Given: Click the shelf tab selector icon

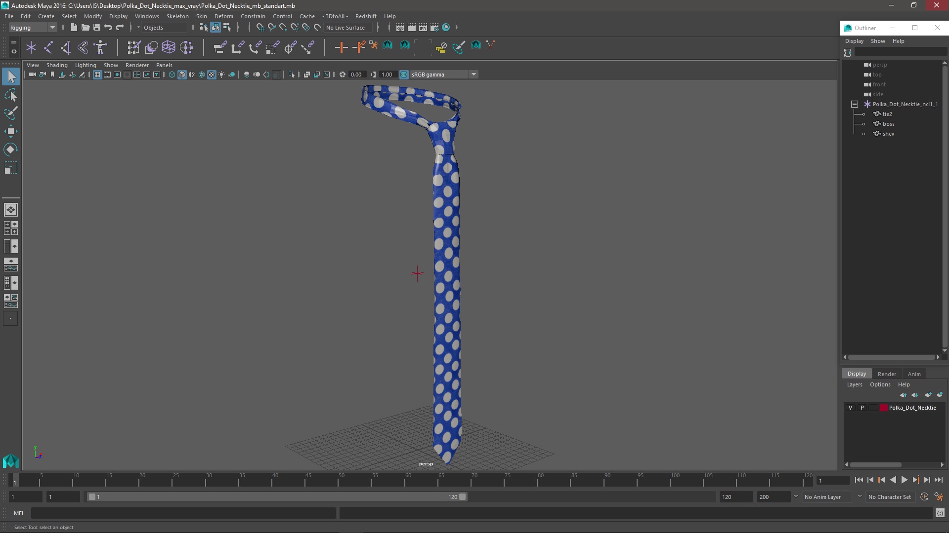Looking at the screenshot, I should [13, 42].
